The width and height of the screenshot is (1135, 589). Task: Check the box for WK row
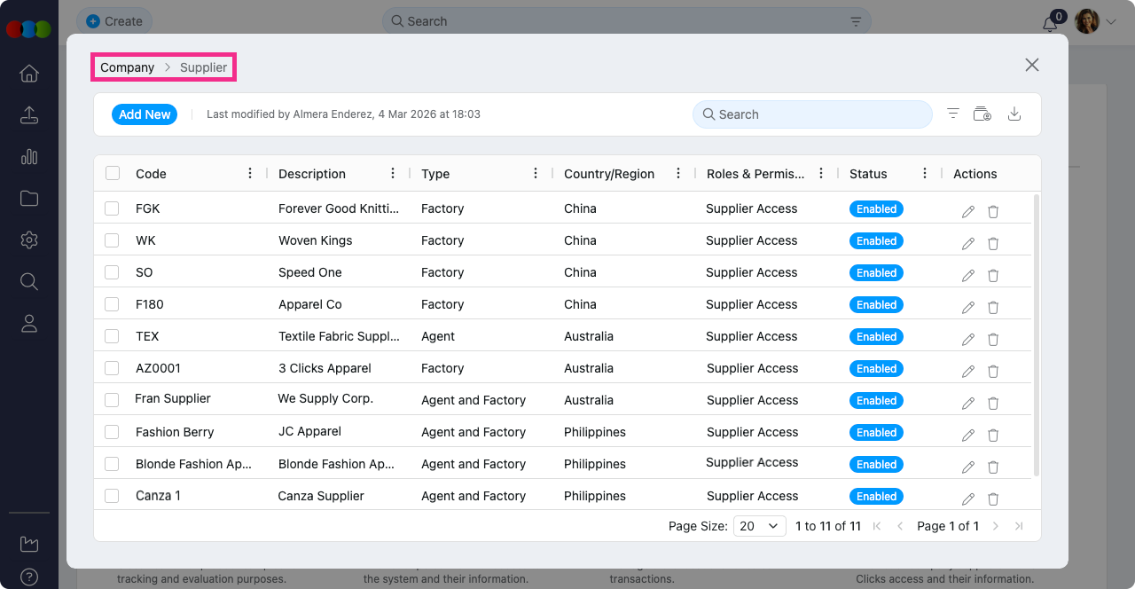(x=112, y=240)
